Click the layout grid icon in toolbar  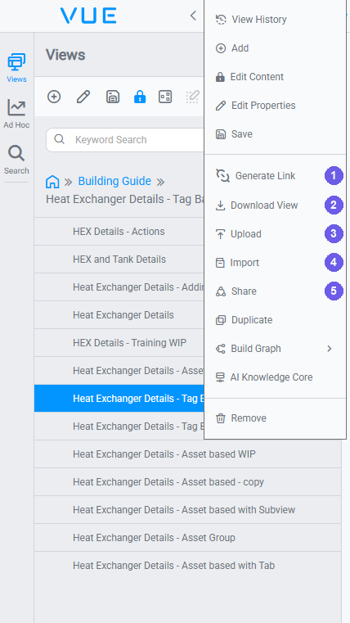[165, 97]
